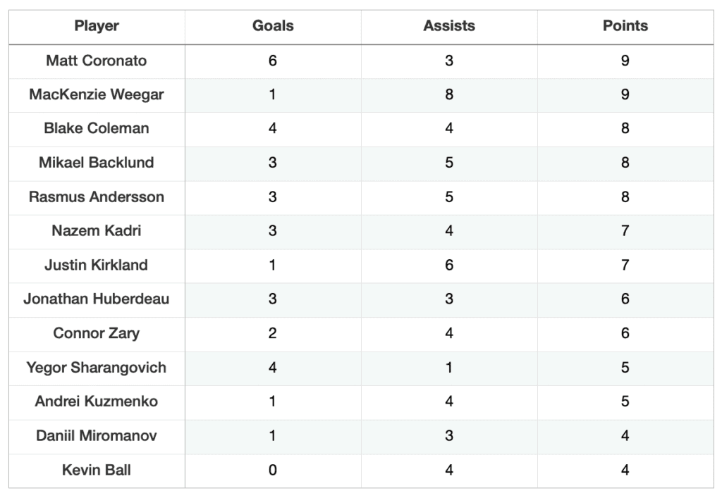Select the Jonathan Huberdeau cell
722x498 pixels.
[97, 299]
